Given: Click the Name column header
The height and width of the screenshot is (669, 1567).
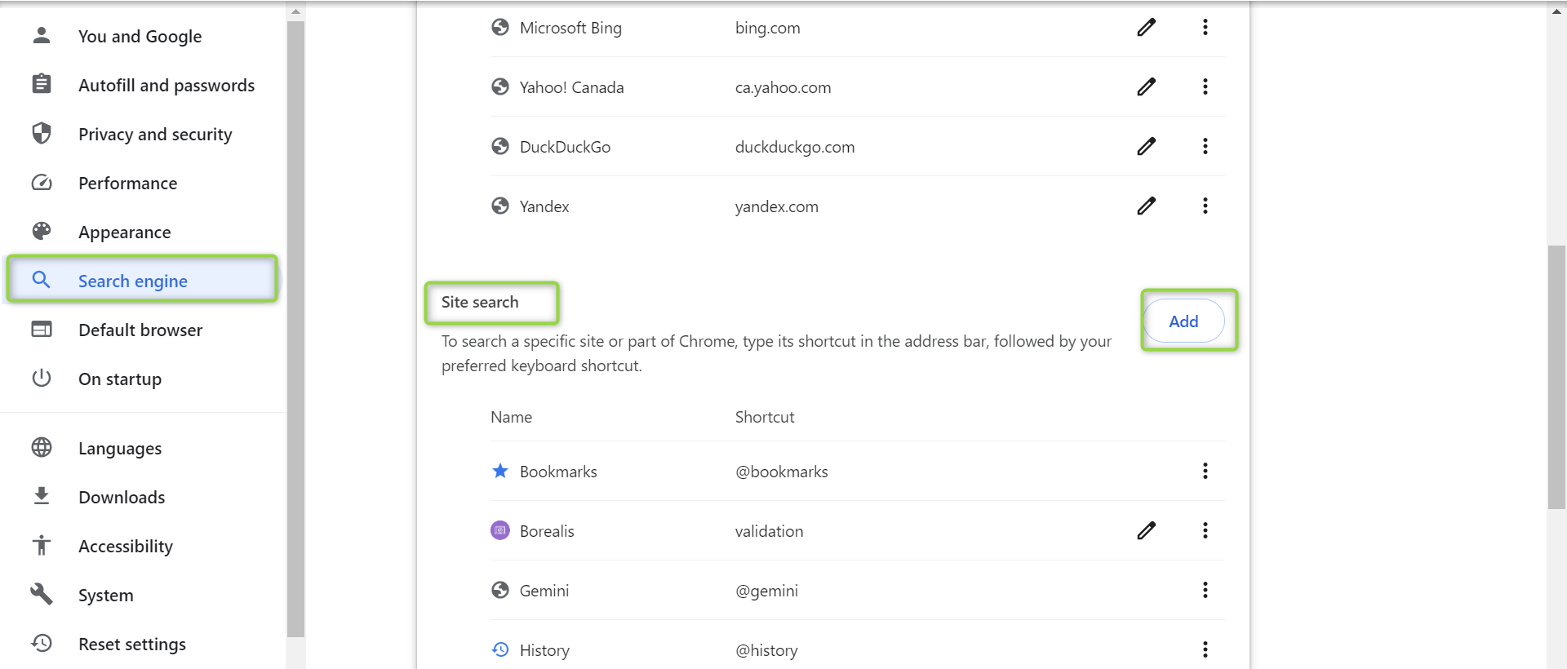Looking at the screenshot, I should coord(511,417).
